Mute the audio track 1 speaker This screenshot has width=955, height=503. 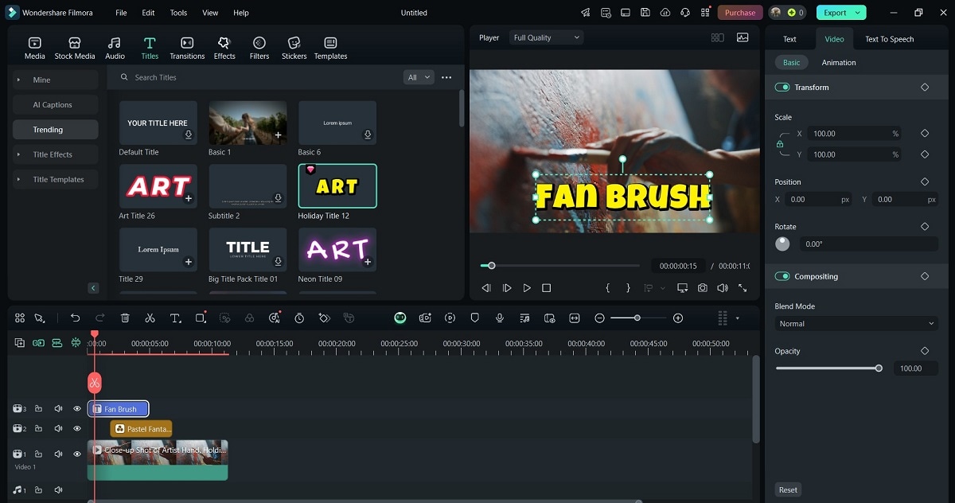pos(58,490)
